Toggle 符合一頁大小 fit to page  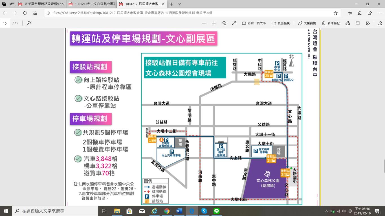click(254, 23)
